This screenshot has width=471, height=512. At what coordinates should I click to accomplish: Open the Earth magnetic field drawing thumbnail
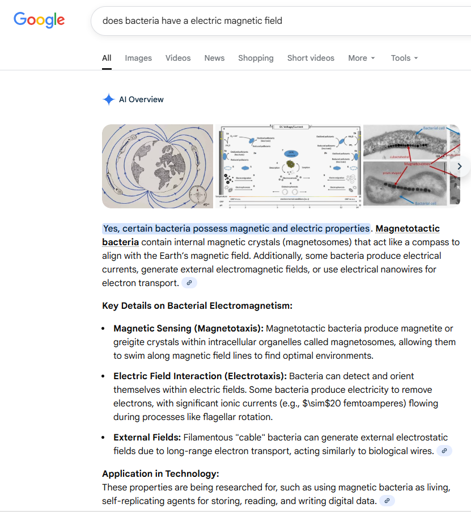click(x=158, y=166)
